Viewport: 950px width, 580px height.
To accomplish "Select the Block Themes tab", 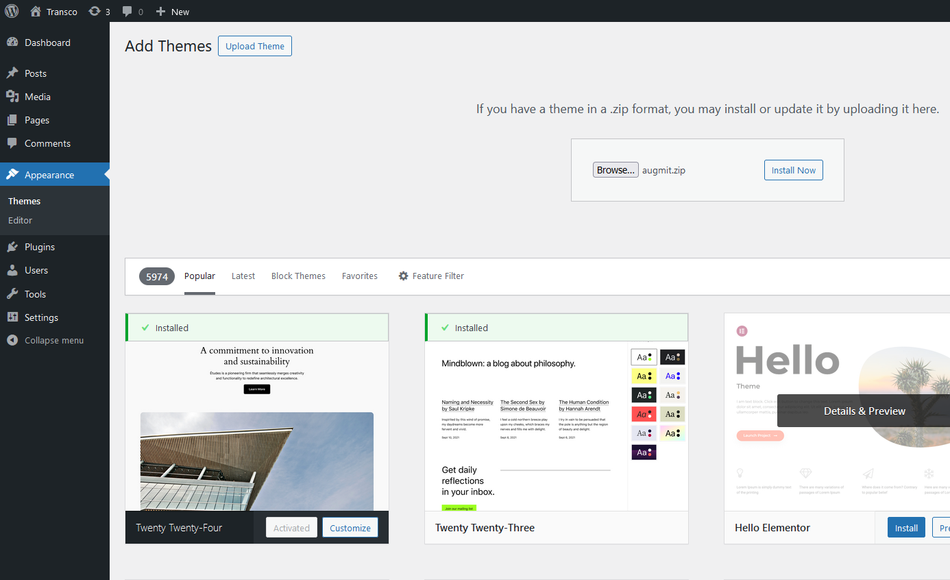I will (x=298, y=276).
